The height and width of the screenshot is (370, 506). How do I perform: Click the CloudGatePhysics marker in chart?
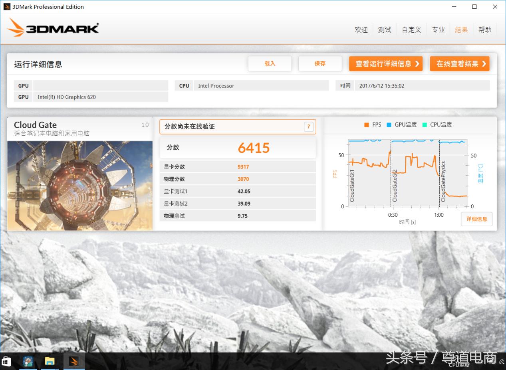[x=443, y=182]
